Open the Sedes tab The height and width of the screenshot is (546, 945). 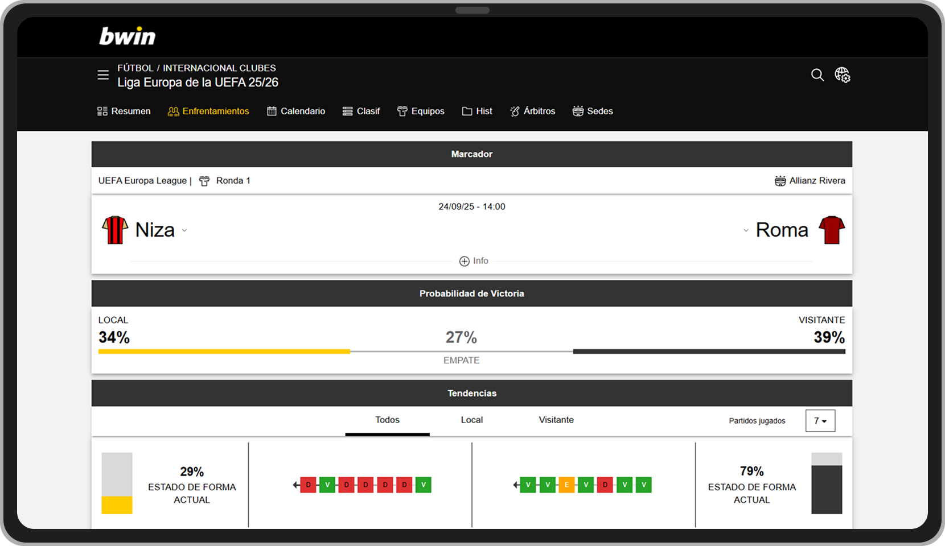[593, 111]
